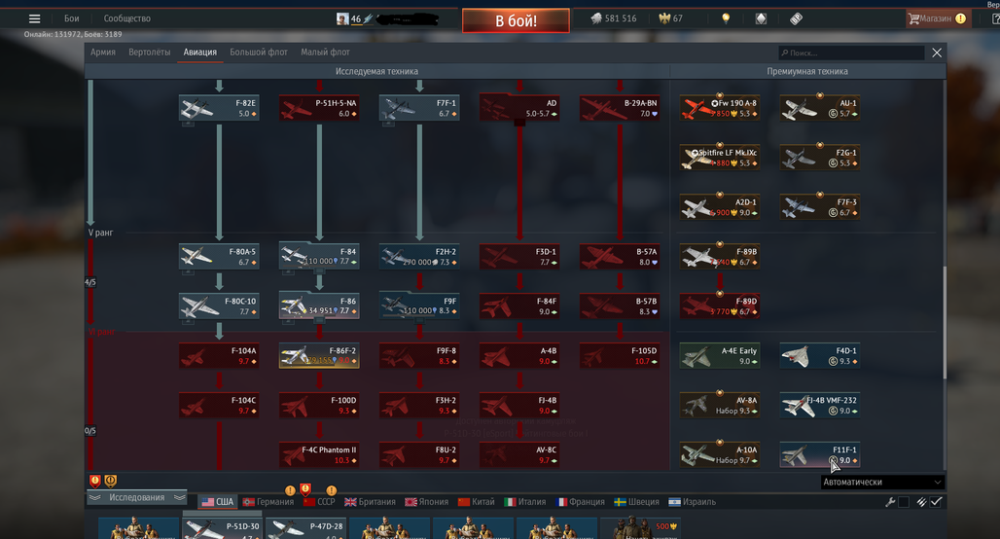
Task: Click the recruit crew slot costing 500
Action: click(640, 529)
